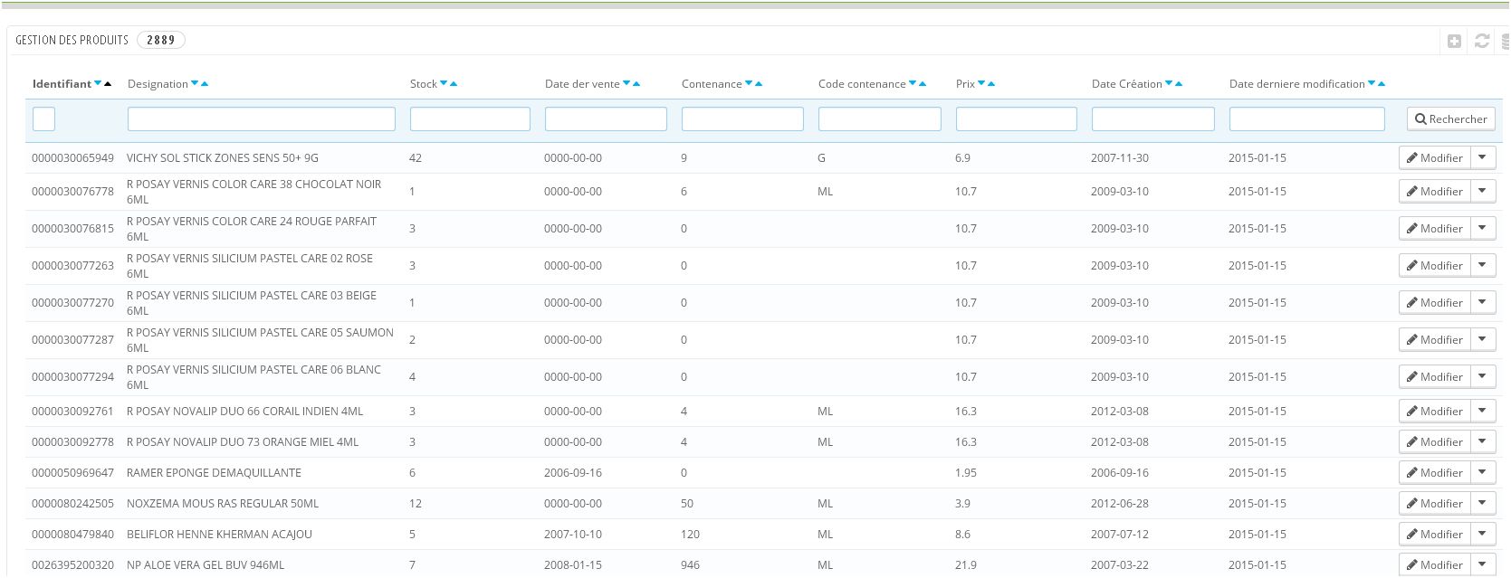Edit BELIFLOR HENNE KHERMAN ACAJOU product
The height and width of the screenshot is (578, 1511).
[x=1434, y=534]
